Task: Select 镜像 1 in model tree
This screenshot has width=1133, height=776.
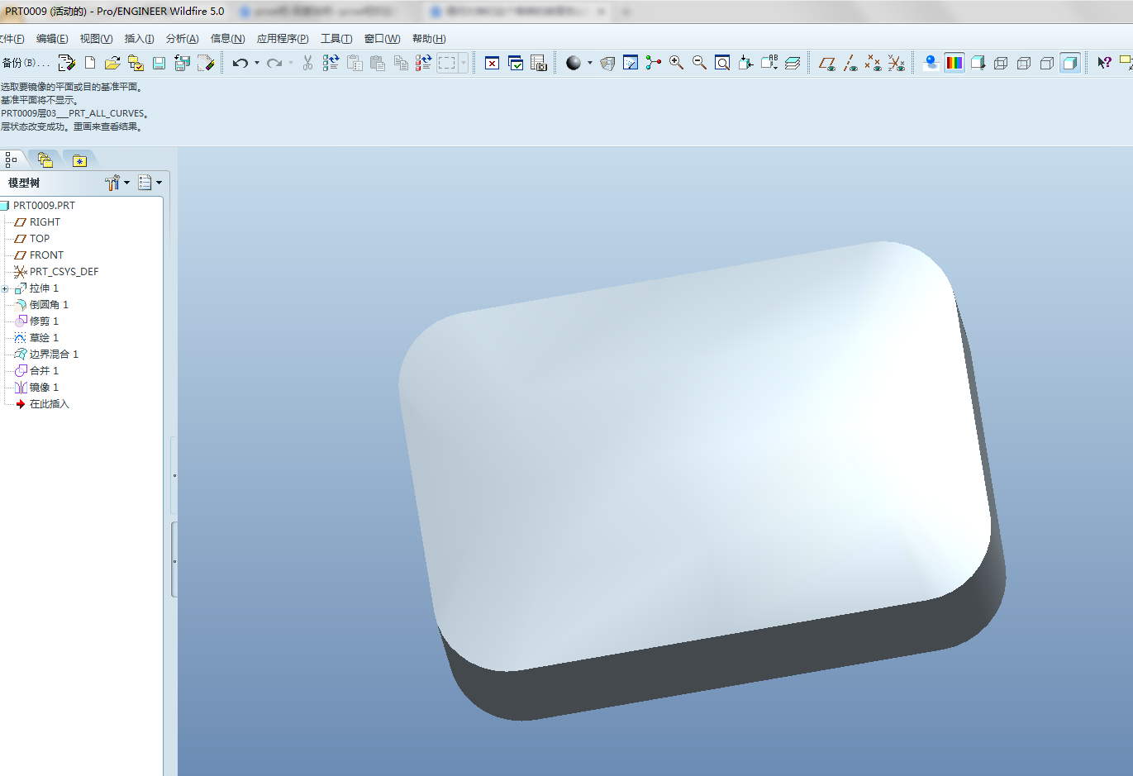Action: pyautogui.click(x=44, y=388)
